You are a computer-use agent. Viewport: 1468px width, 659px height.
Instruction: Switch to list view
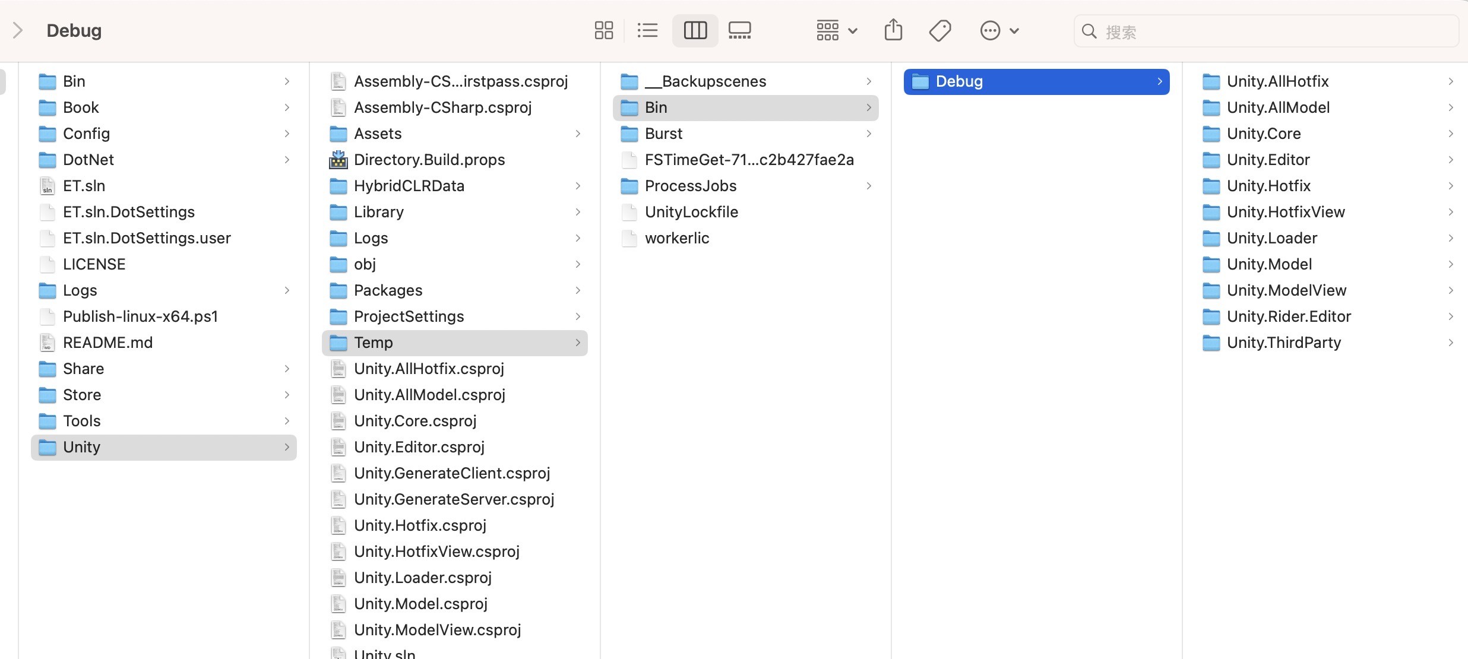coord(647,30)
